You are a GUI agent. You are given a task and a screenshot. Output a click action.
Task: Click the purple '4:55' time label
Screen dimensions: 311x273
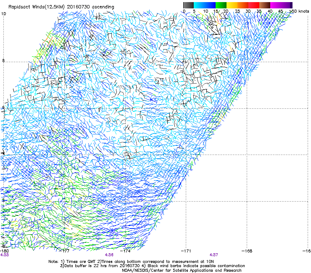[x=4, y=255]
